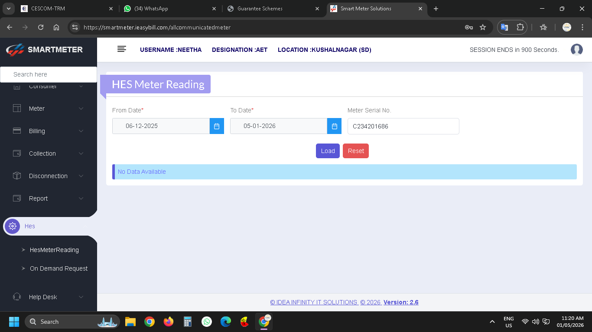592x332 pixels.
Task: Open the taskbar clock and date
Action: coord(570,322)
